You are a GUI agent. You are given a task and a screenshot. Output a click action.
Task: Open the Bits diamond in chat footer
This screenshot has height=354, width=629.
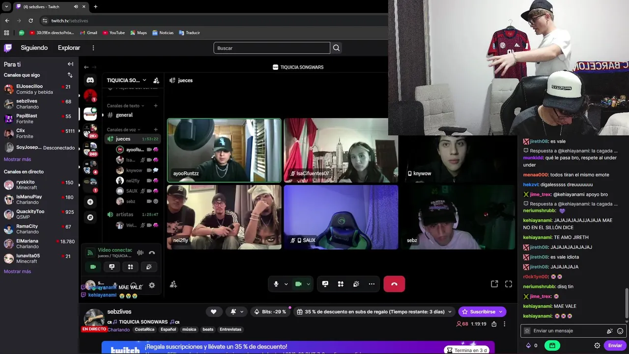tap(528, 346)
